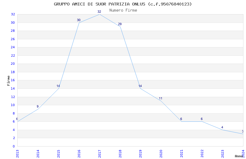Select the data label 30 for 2016
The height and width of the screenshot is (159, 246).
click(x=79, y=20)
